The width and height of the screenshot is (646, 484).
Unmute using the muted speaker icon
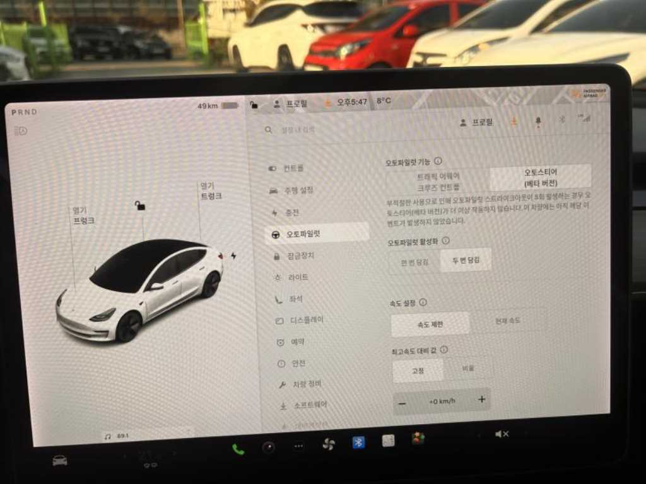pos(502,434)
